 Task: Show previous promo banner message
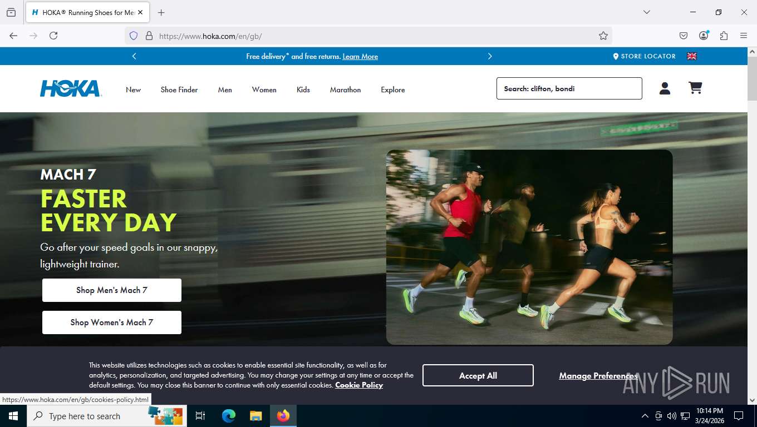click(x=134, y=56)
